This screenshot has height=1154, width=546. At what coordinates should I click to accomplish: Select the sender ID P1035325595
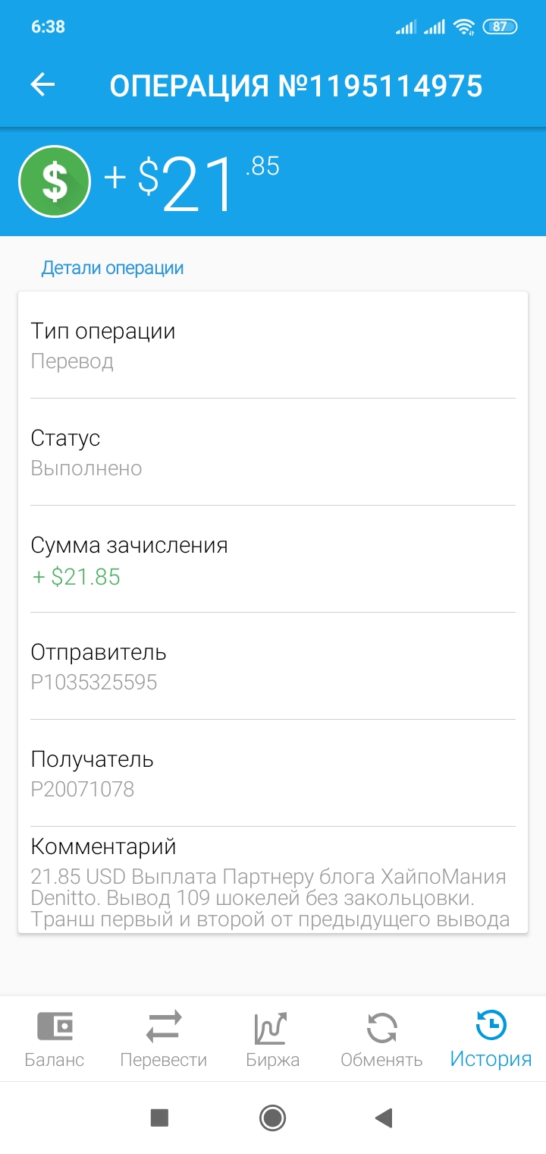pyautogui.click(x=94, y=682)
